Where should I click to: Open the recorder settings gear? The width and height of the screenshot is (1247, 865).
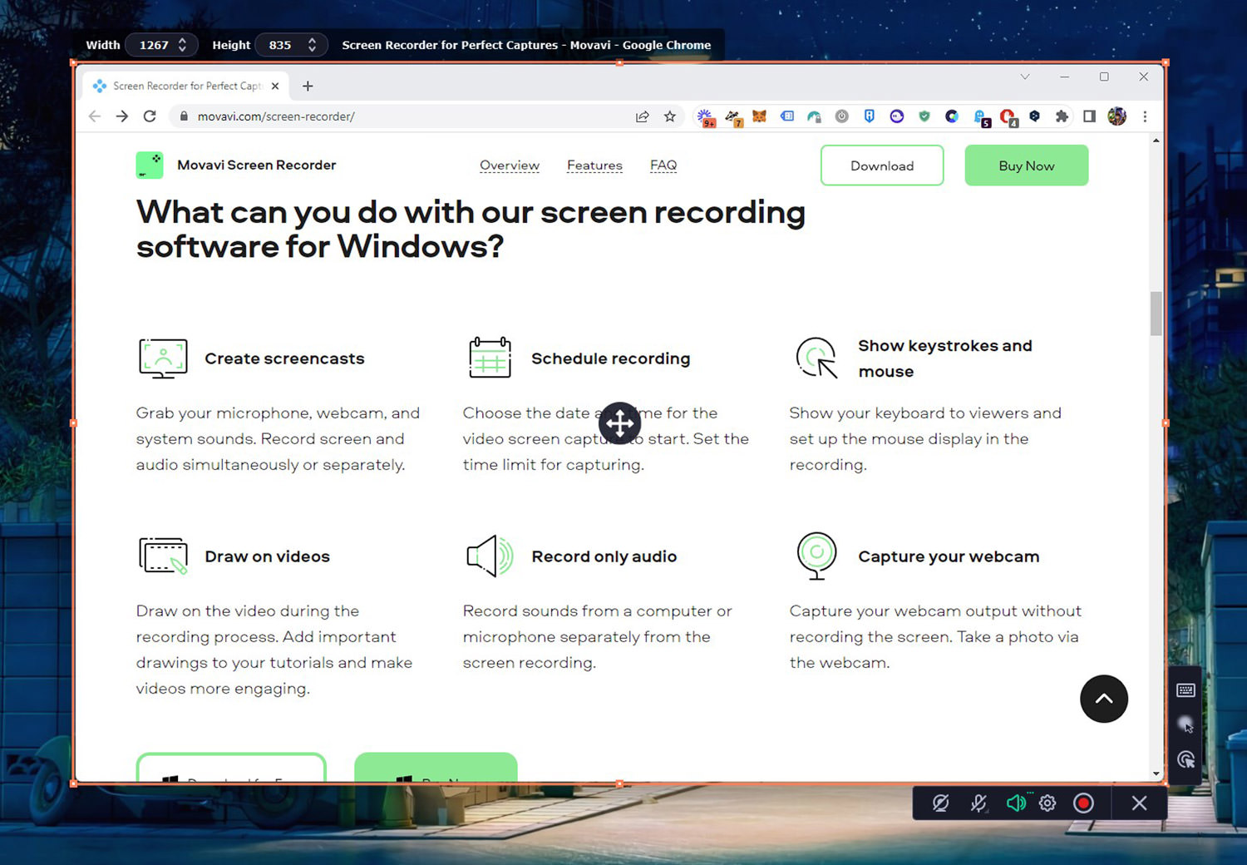1047,803
